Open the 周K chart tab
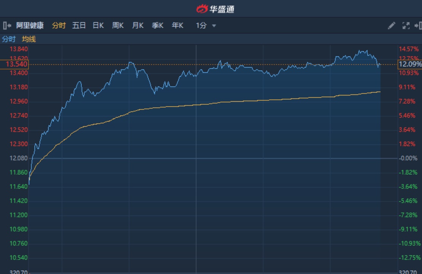 (x=118, y=26)
